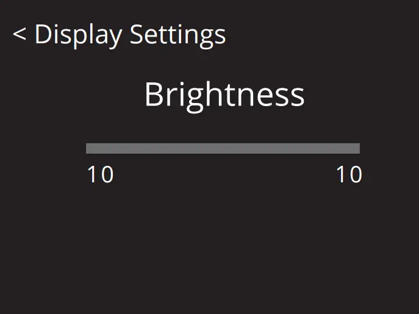Tap the "<" symbol before Display Settings

click(19, 35)
